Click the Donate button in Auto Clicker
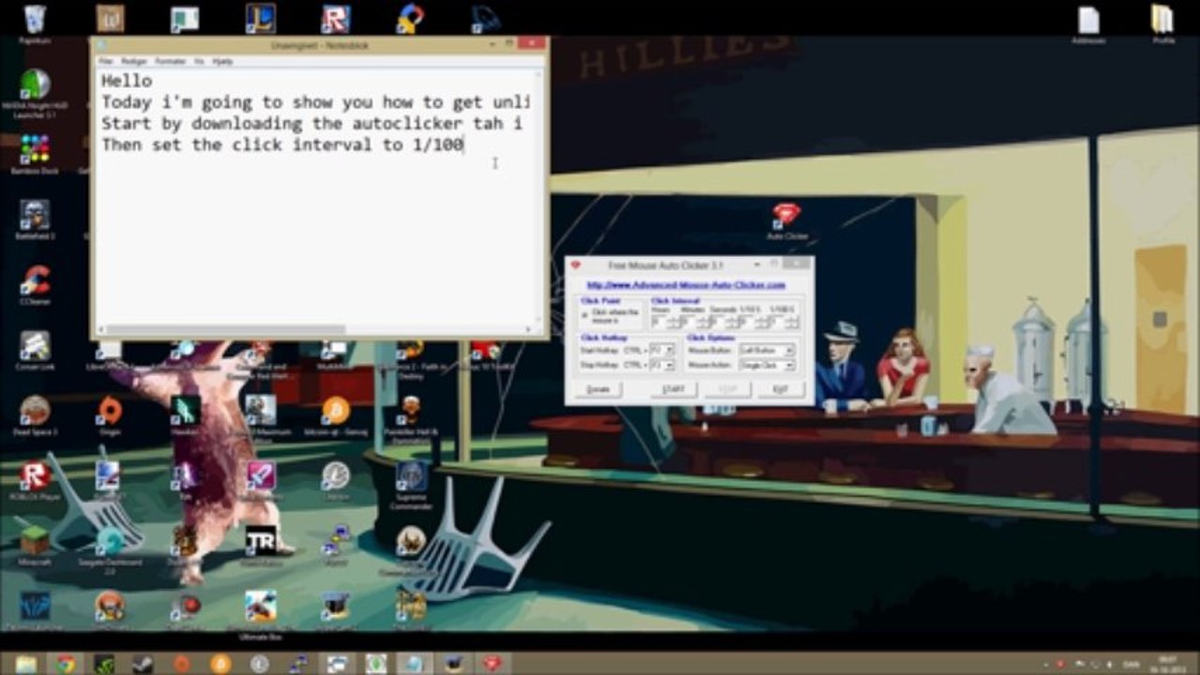This screenshot has width=1200, height=675. (598, 389)
